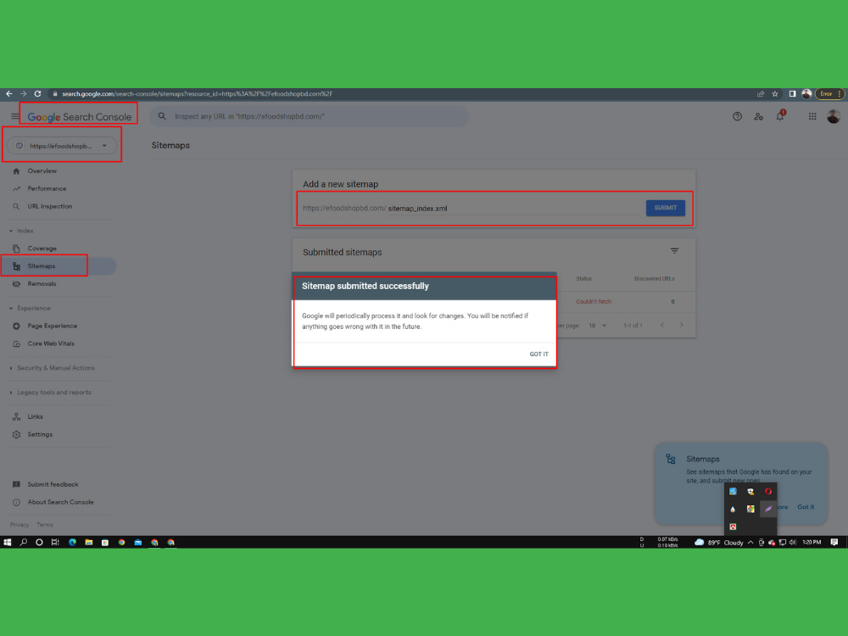The image size is (848, 636).
Task: Reload the page with the refresh icon
Action: [37, 93]
